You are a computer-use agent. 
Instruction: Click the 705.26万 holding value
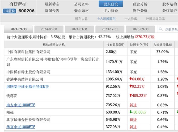coord(113,105)
